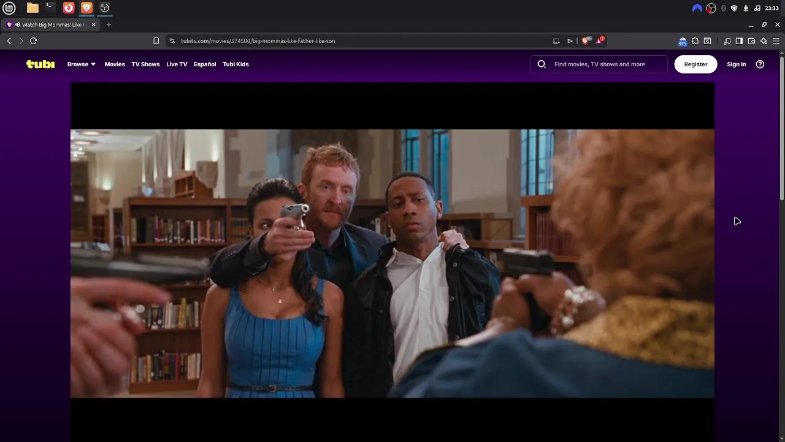
Task: Toggle the browser sidebar panel
Action: click(739, 41)
